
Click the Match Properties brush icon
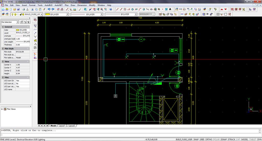(x=44, y=9)
